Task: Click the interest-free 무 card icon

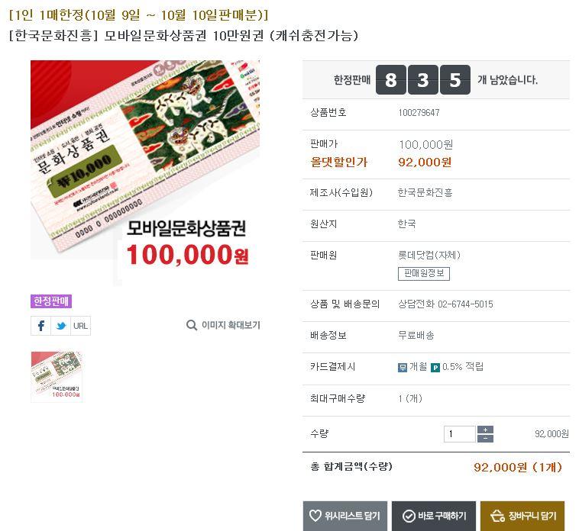Action: pyautogui.click(x=402, y=367)
